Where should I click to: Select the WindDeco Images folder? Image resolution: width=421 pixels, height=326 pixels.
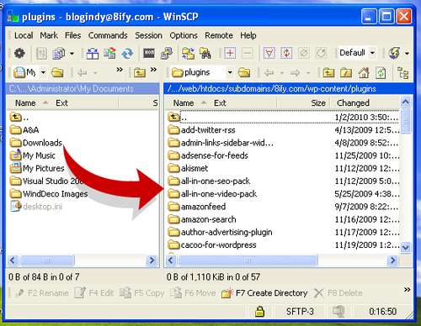coord(49,193)
